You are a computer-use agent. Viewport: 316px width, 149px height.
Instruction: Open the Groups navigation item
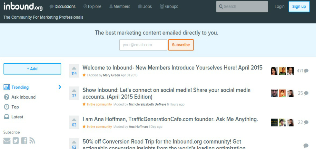[169, 6]
